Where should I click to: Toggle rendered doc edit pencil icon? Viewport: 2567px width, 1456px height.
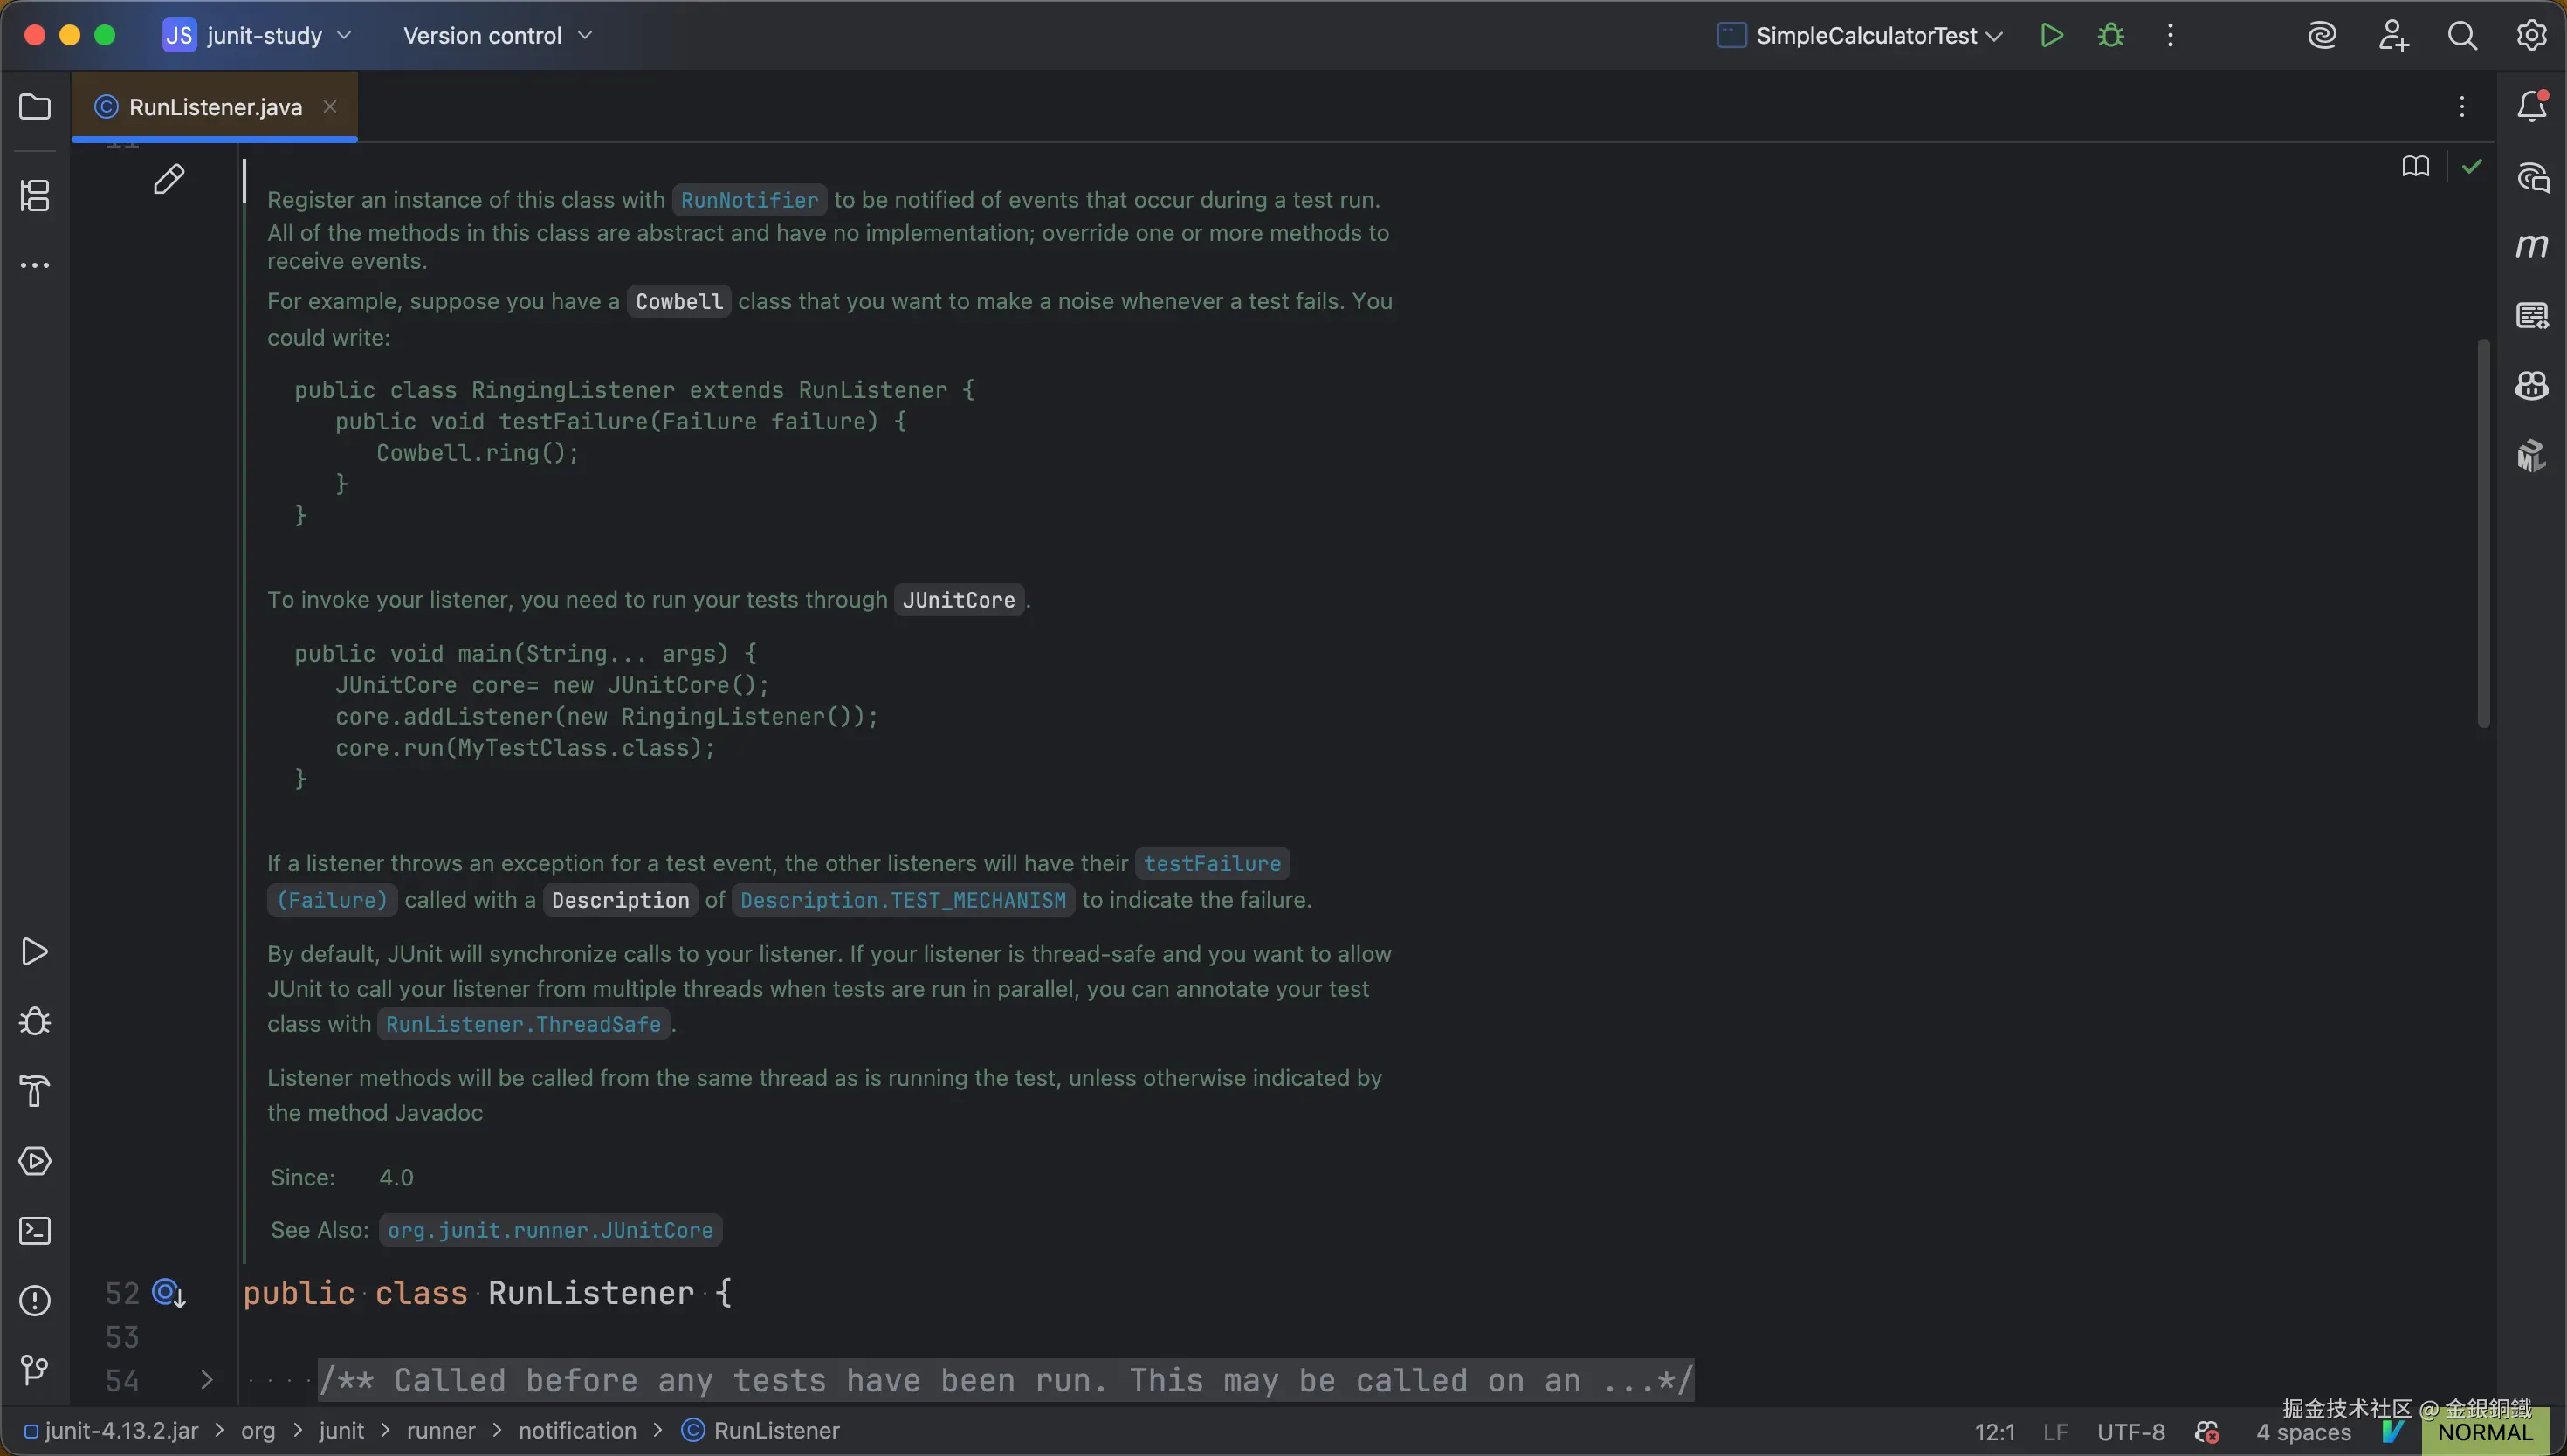(x=169, y=179)
